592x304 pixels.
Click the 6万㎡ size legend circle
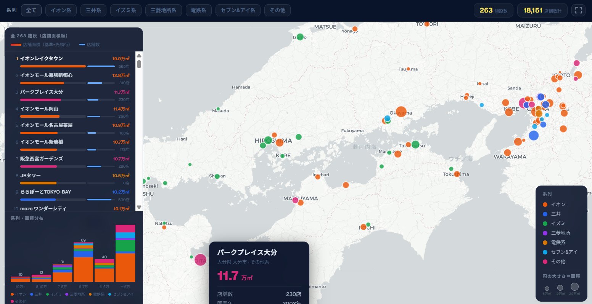pos(547,289)
